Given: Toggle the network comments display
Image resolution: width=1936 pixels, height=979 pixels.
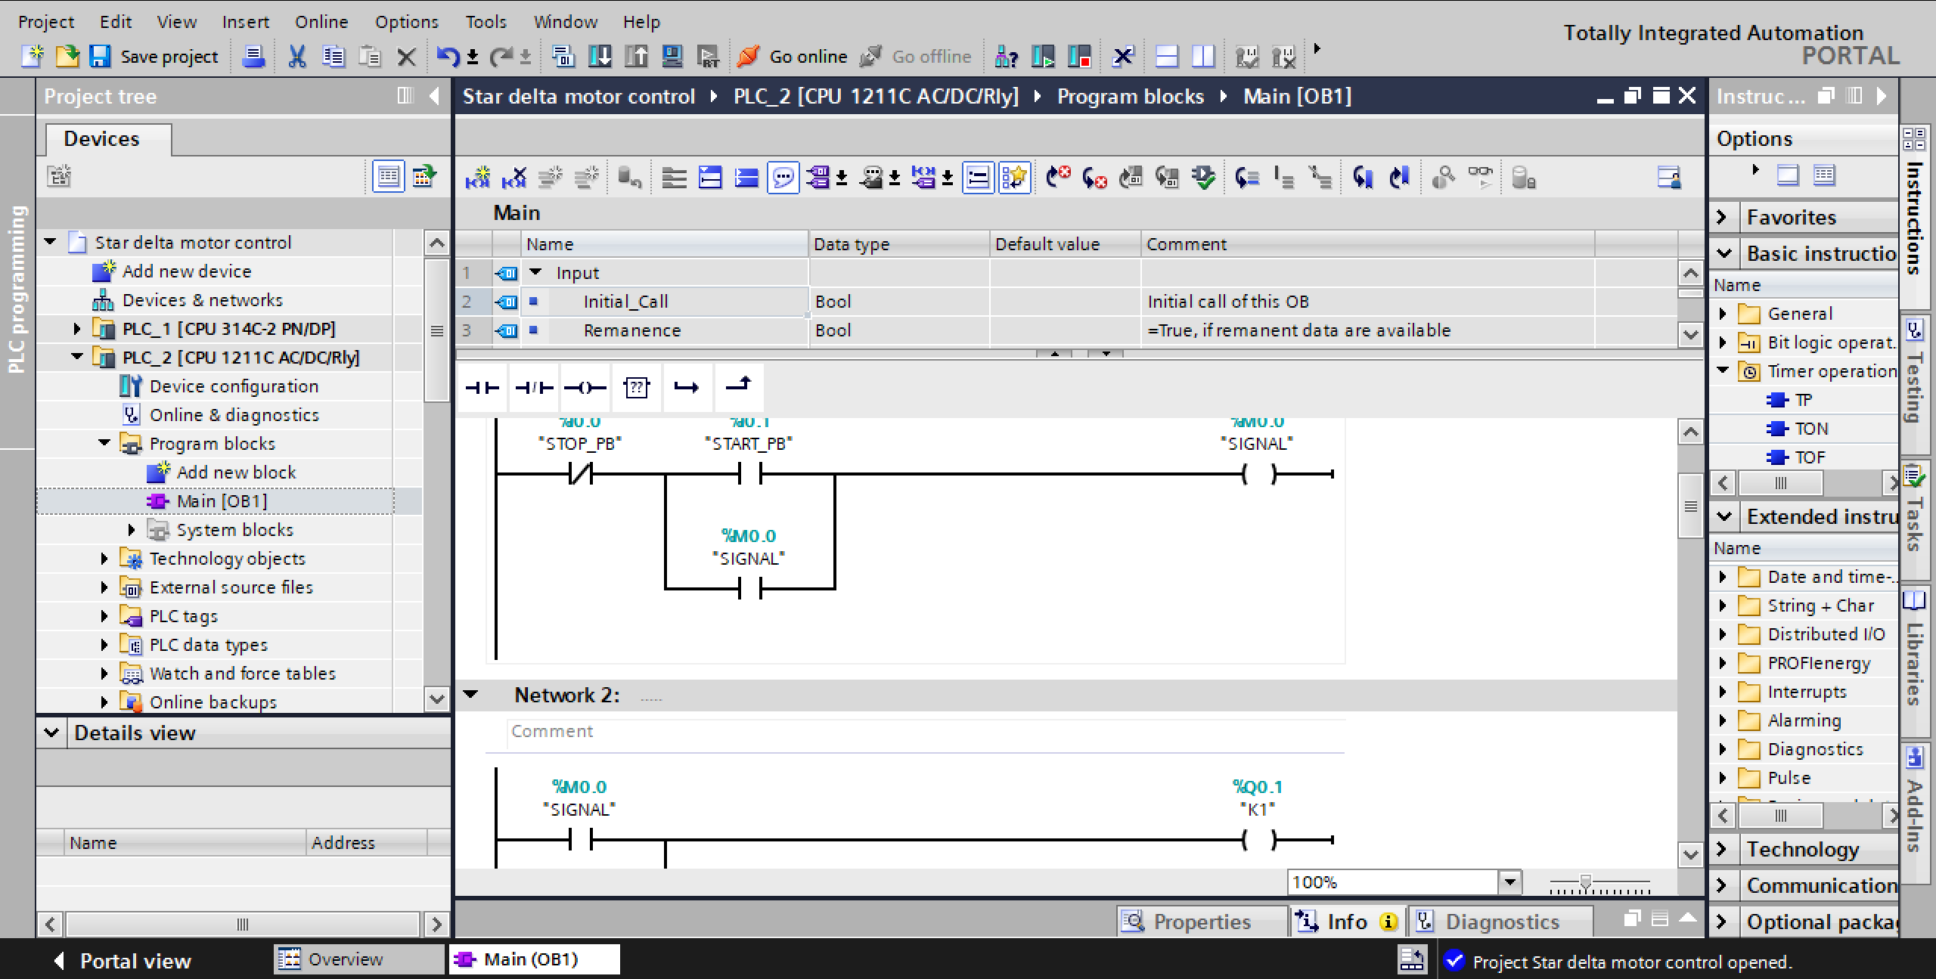Looking at the screenshot, I should [x=783, y=178].
